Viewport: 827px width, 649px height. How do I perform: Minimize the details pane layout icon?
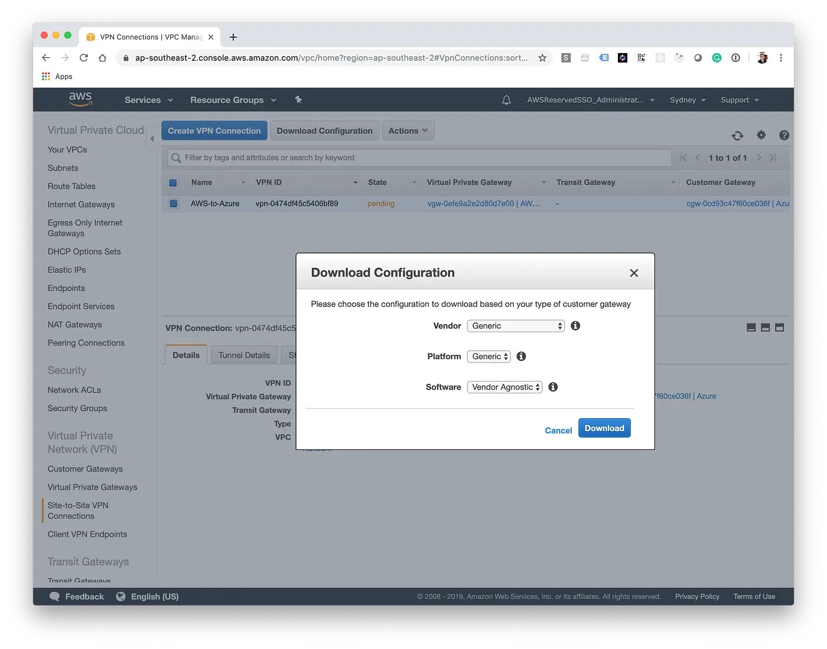pyautogui.click(x=751, y=327)
